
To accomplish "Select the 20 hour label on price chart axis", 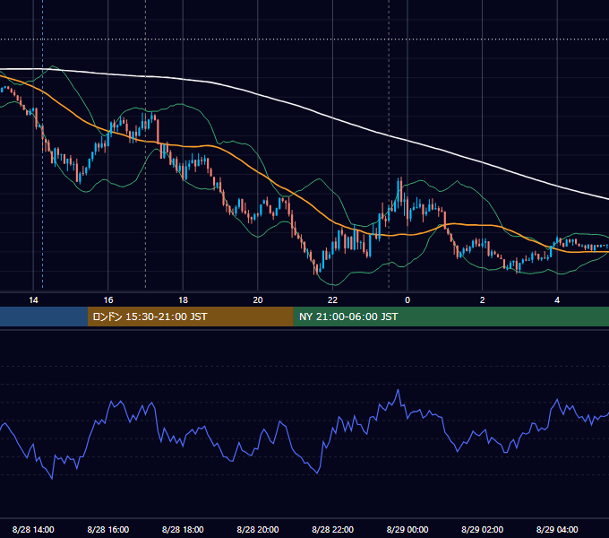I will click(258, 300).
